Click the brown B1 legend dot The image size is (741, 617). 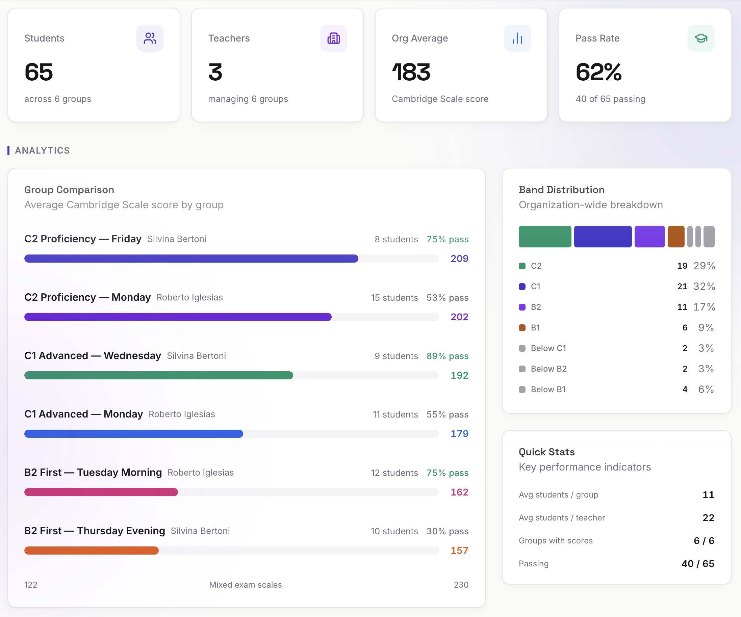pos(522,327)
